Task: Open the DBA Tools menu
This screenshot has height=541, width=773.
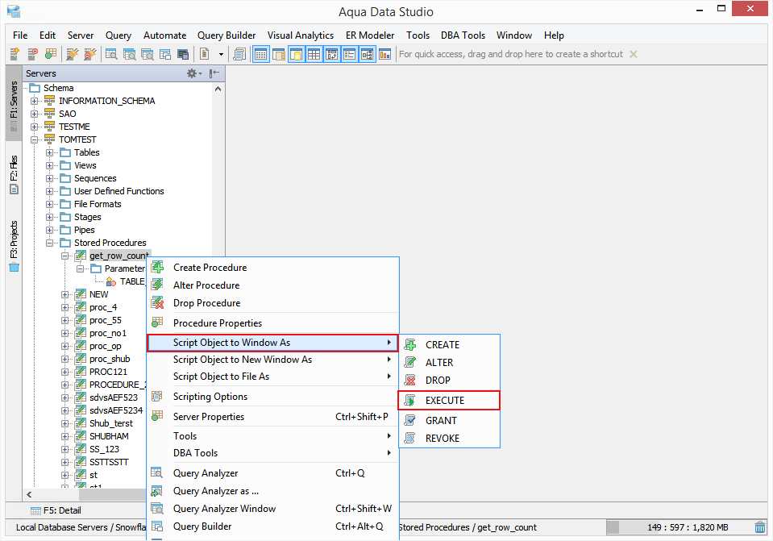Action: [x=463, y=35]
